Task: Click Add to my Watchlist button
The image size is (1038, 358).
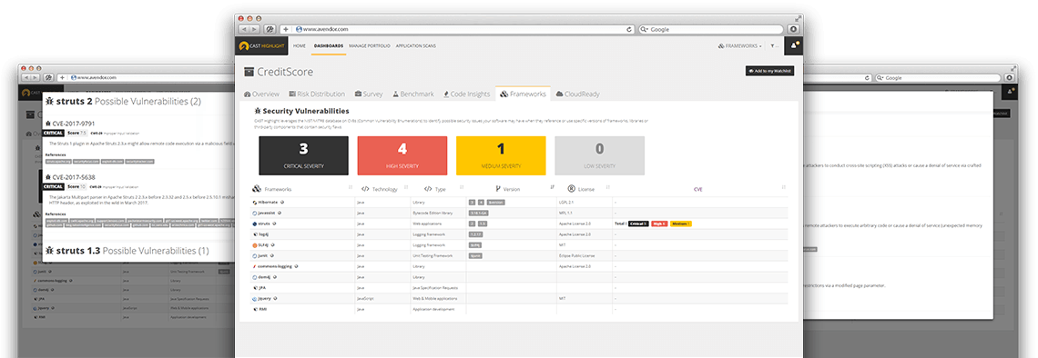Action: pos(770,71)
